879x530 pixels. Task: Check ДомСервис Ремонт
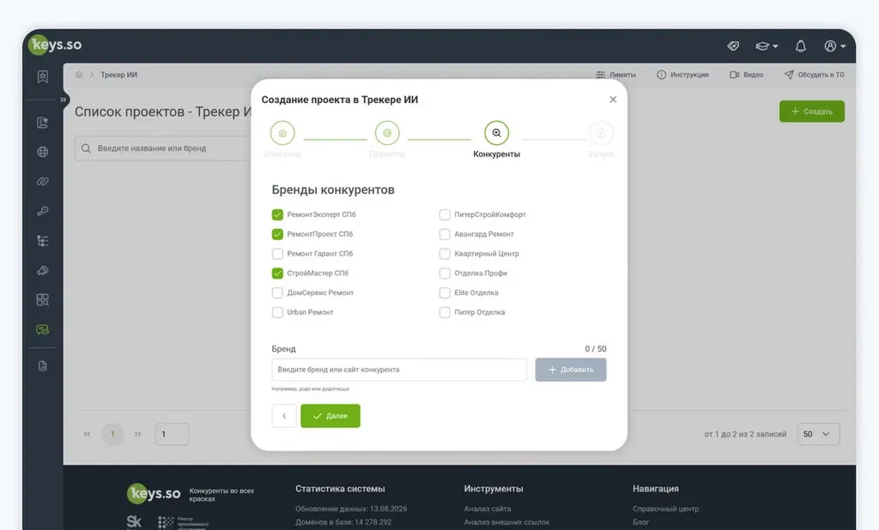tap(277, 293)
